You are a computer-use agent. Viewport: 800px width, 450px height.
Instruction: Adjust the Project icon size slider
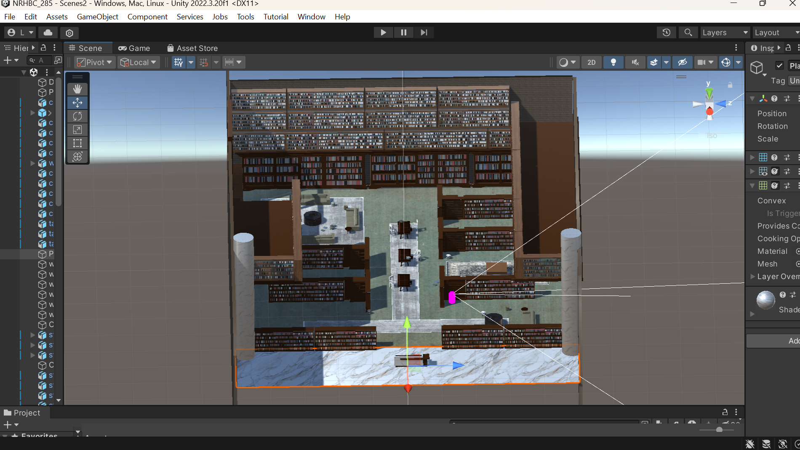pyautogui.click(x=719, y=429)
